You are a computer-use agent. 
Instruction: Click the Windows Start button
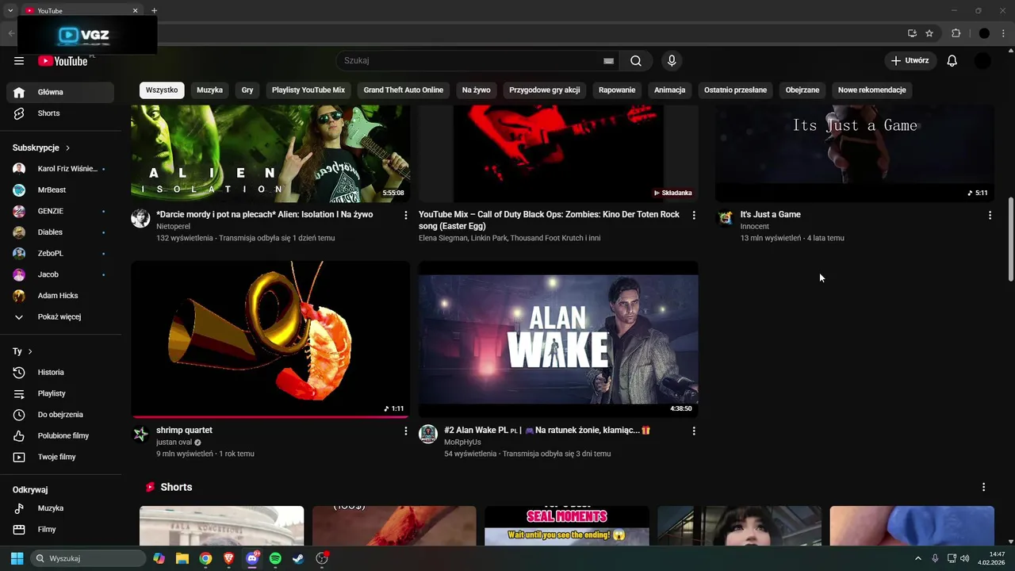pyautogui.click(x=17, y=558)
